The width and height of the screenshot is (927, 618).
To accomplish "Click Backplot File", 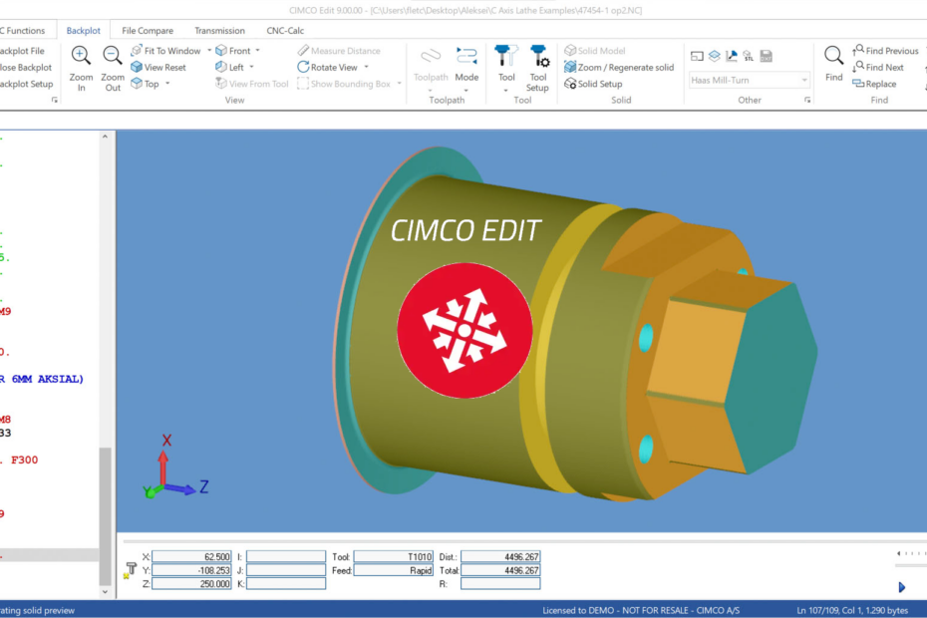I will [x=23, y=51].
